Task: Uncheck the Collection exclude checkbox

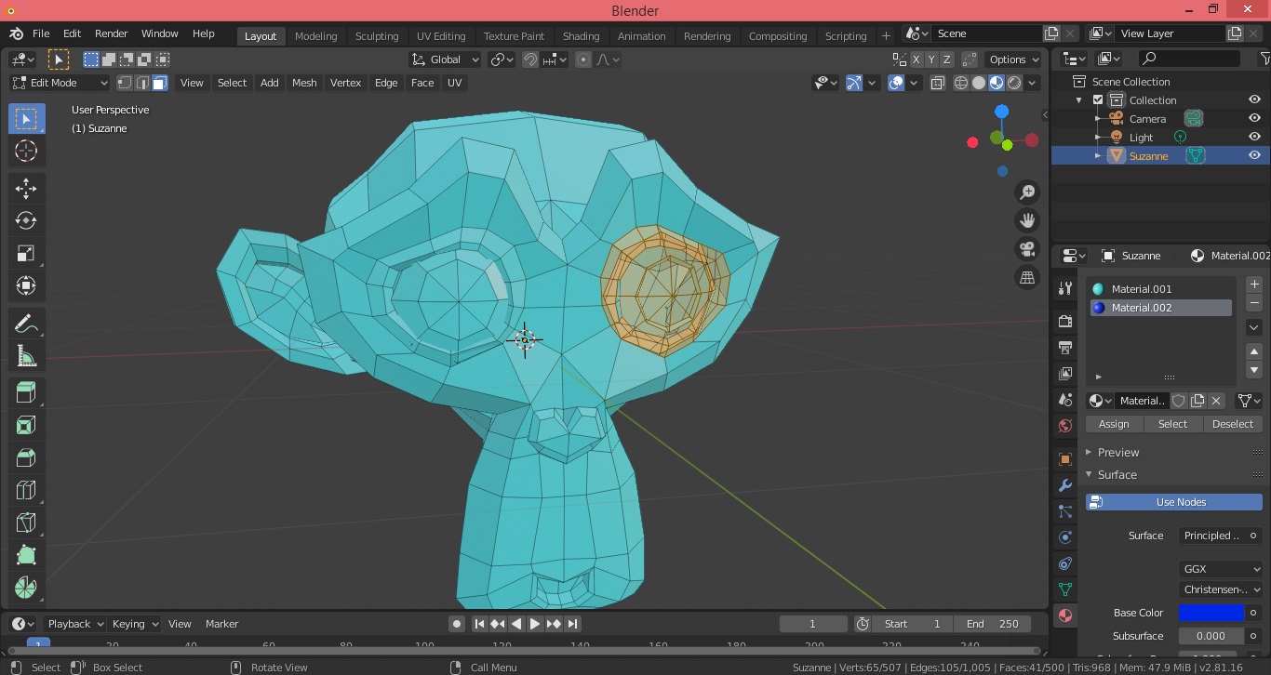Action: coord(1098,100)
